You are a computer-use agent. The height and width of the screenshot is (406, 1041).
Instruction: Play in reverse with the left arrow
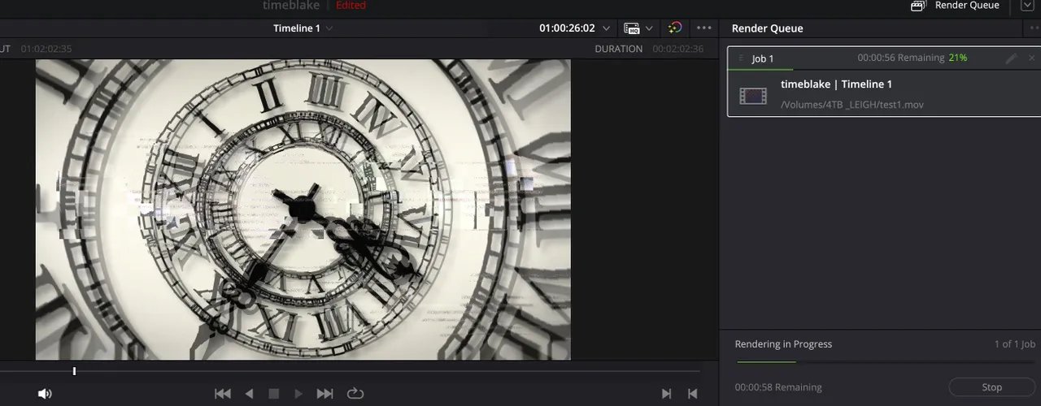(x=249, y=394)
